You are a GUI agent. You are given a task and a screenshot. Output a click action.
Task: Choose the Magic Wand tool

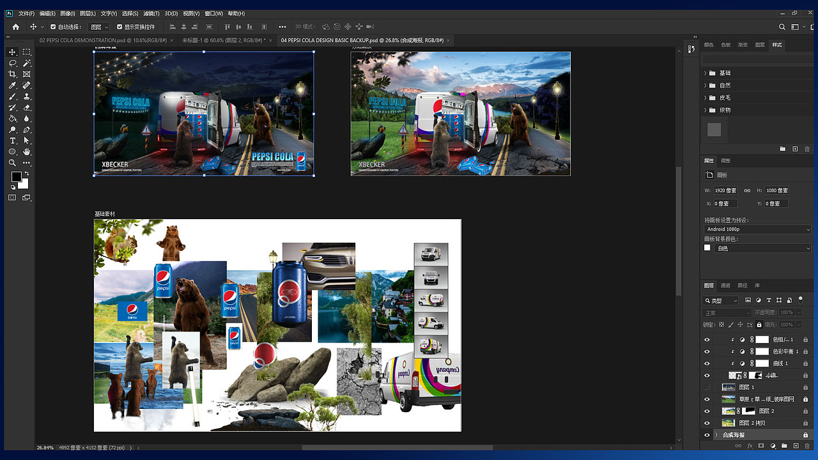[26, 63]
